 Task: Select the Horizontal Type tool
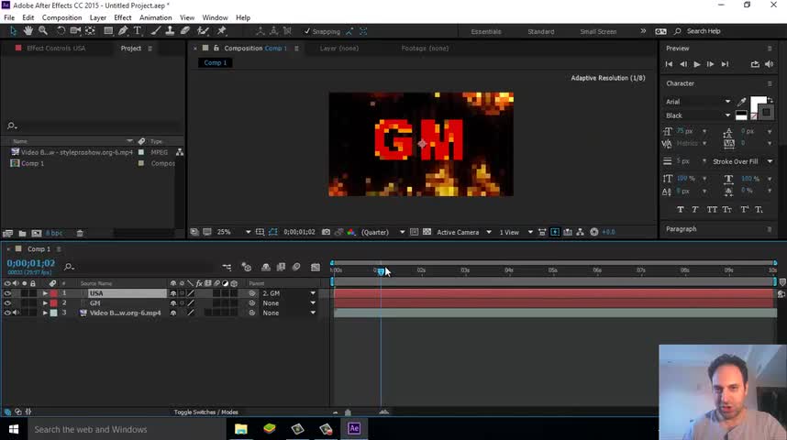click(x=138, y=31)
